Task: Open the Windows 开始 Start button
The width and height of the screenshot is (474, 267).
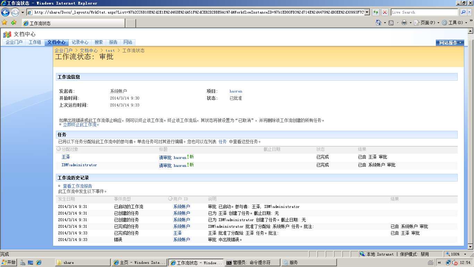Action: pyautogui.click(x=9, y=262)
